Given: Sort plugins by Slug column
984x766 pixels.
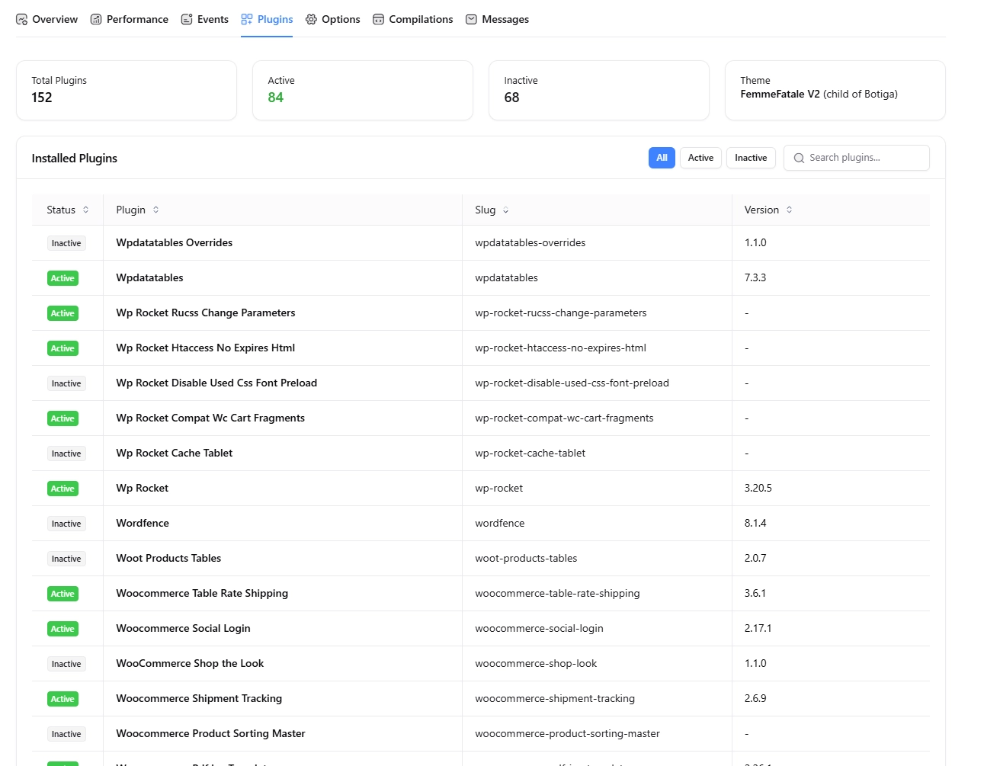Looking at the screenshot, I should (490, 210).
